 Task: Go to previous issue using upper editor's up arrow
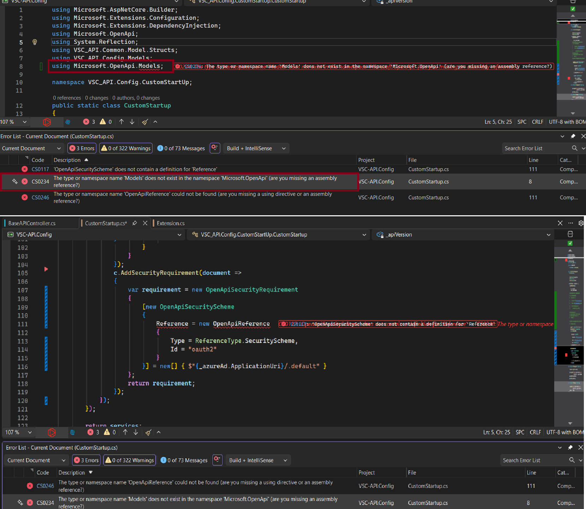point(121,122)
